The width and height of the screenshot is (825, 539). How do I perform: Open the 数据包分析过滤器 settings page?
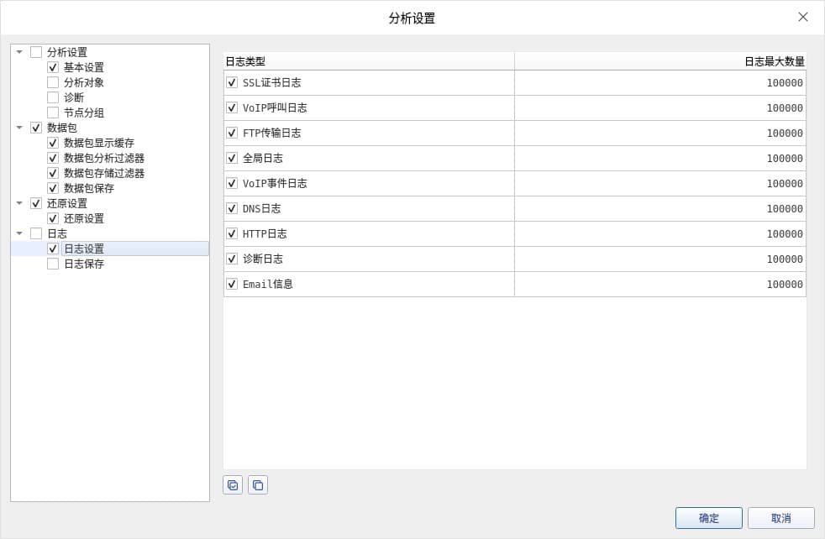[x=104, y=158]
